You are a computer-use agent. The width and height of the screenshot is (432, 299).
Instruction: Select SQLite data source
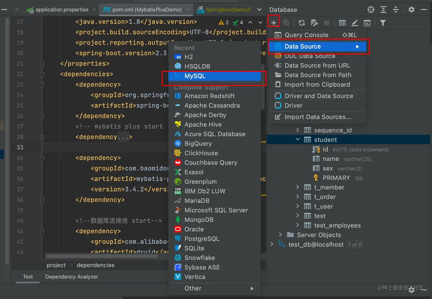215,248
